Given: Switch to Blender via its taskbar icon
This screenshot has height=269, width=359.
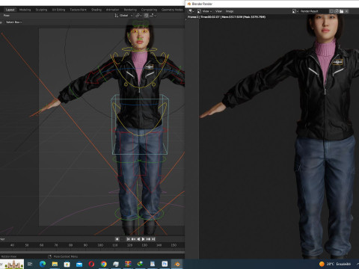Looking at the screenshot, I should [x=177, y=264].
